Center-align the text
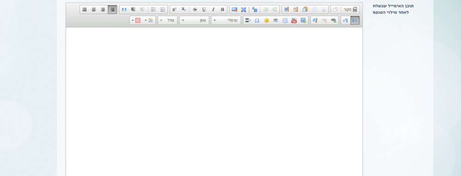 pyautogui.click(x=103, y=9)
